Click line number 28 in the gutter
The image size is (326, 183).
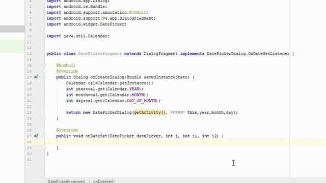coord(29,142)
